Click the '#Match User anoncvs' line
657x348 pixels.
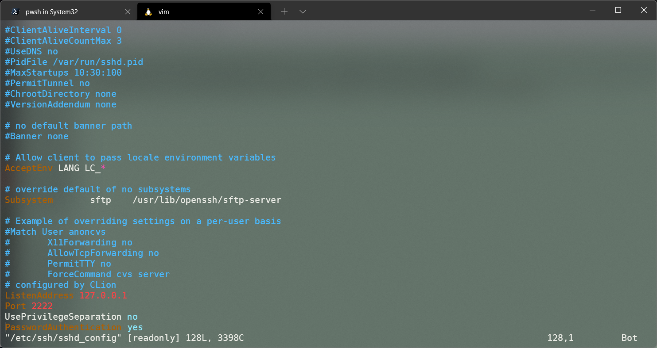[x=54, y=232]
